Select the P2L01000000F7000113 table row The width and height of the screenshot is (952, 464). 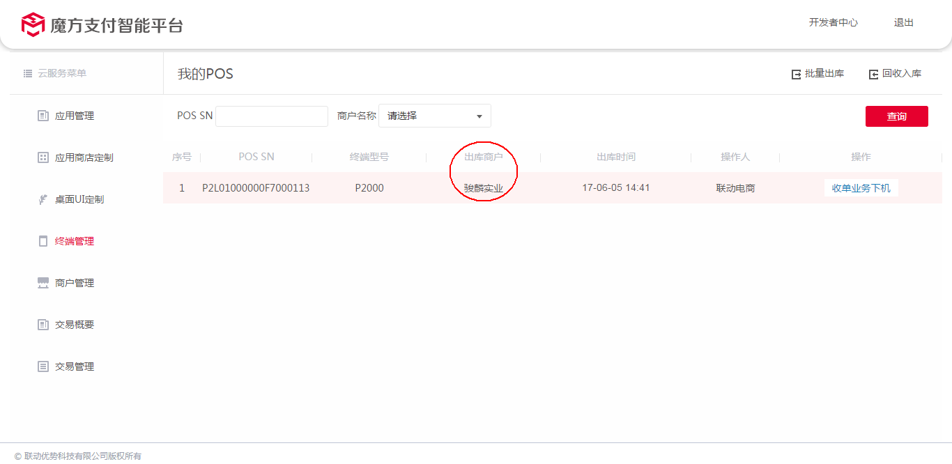(256, 188)
